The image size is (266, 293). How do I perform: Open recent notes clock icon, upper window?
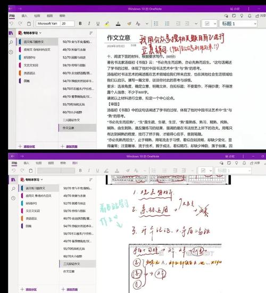point(11,52)
